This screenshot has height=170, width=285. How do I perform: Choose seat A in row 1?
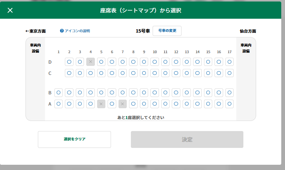click(58, 104)
